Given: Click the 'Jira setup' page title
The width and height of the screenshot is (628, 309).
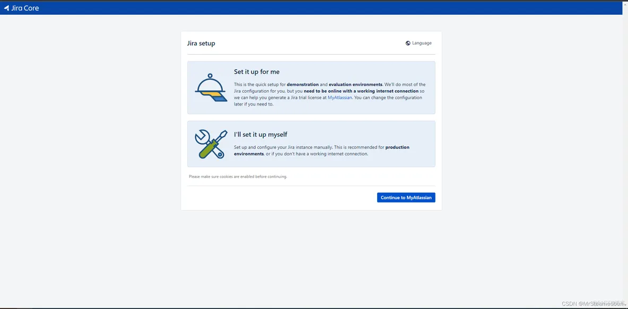Looking at the screenshot, I should point(201,43).
